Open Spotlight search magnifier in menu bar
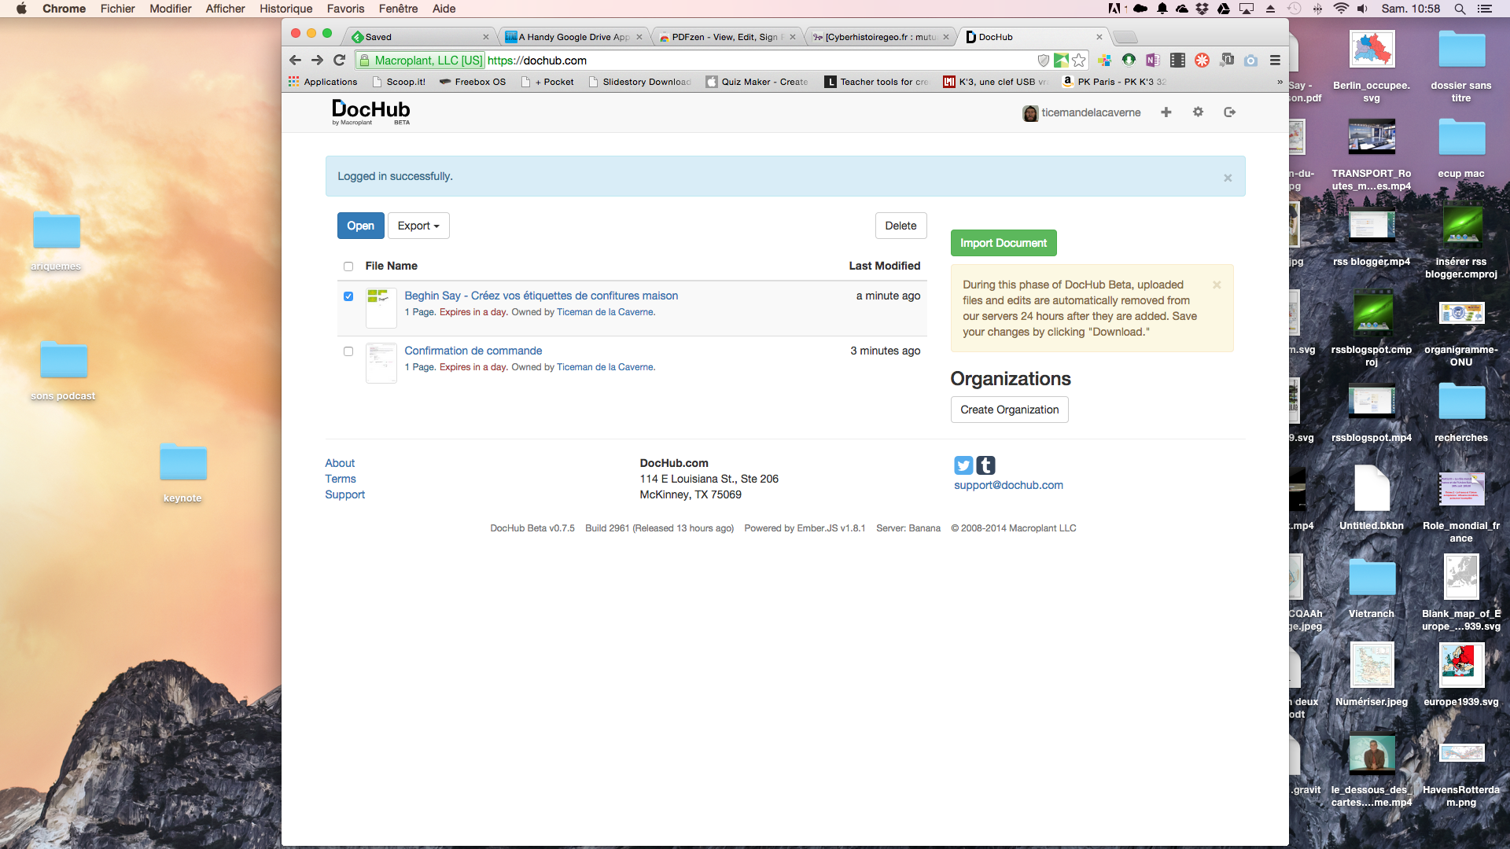The height and width of the screenshot is (849, 1510). point(1460,9)
